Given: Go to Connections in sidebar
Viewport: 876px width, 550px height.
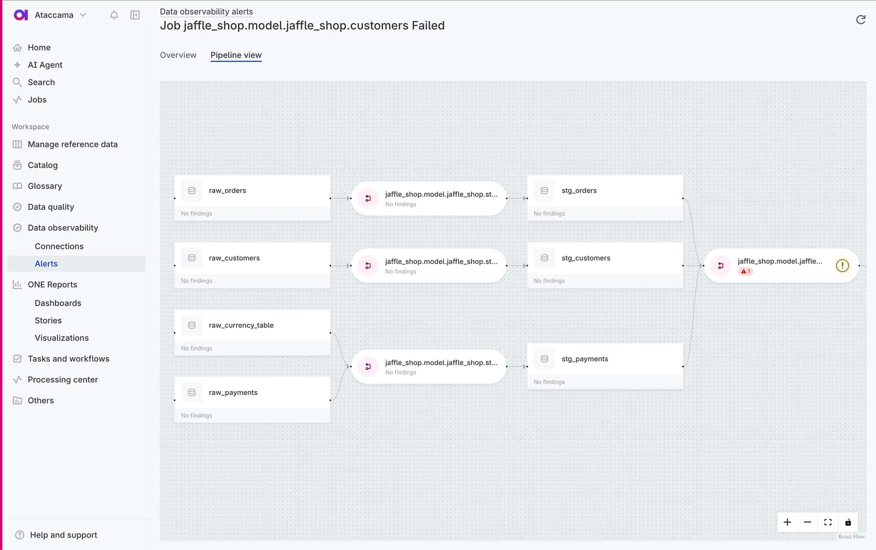Looking at the screenshot, I should (x=59, y=246).
